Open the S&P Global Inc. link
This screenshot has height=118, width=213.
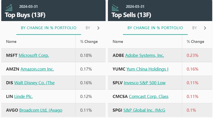click(144, 110)
